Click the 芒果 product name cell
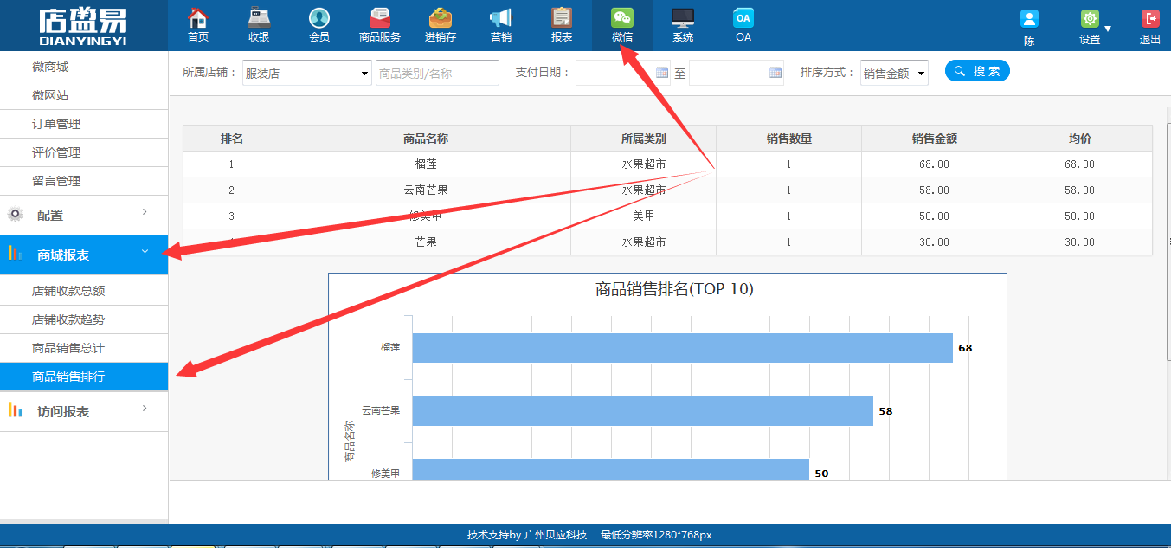1171x548 pixels. pyautogui.click(x=426, y=242)
